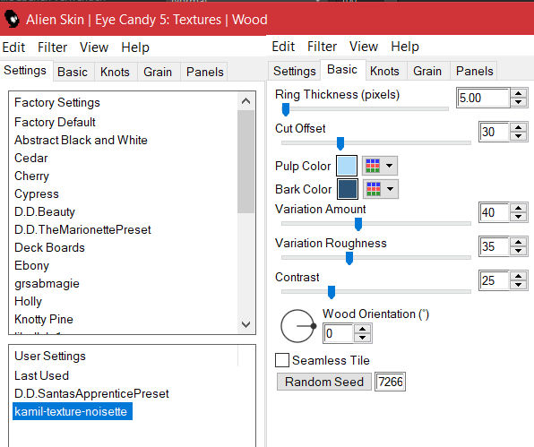The height and width of the screenshot is (447, 534).
Task: Select the D.D.TheMarionettePreset entry
Action: [x=82, y=229]
